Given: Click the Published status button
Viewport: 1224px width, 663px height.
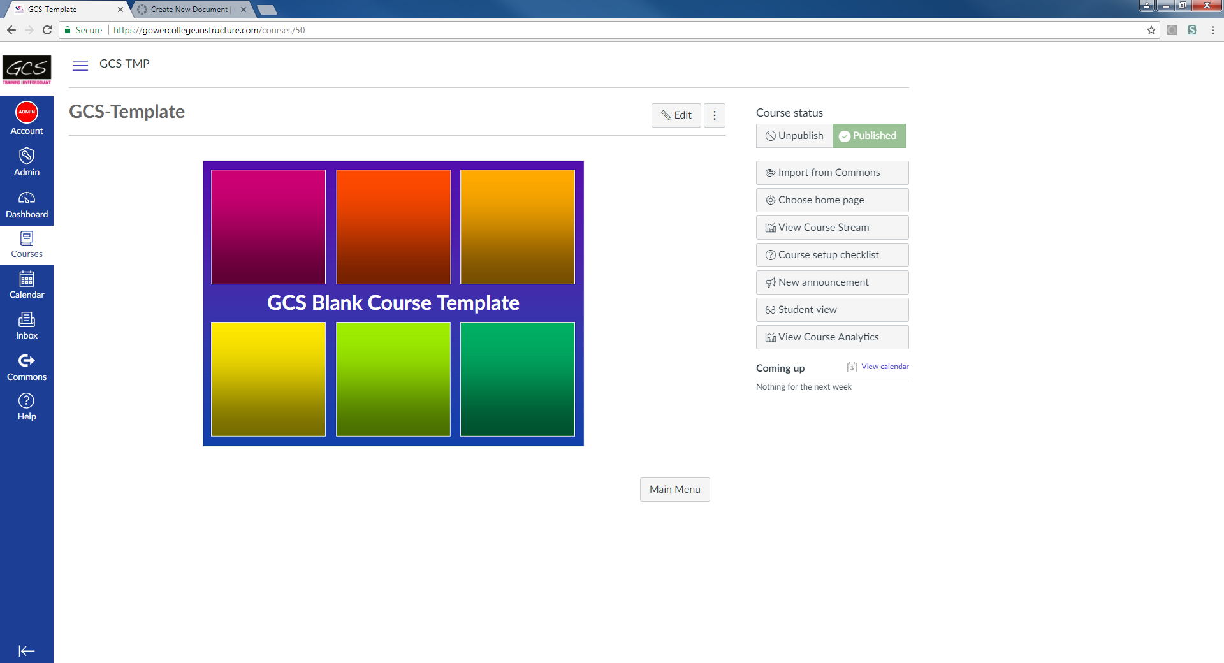Looking at the screenshot, I should coord(869,136).
